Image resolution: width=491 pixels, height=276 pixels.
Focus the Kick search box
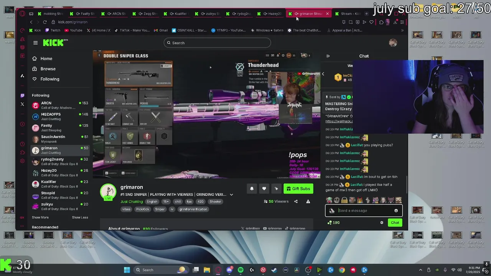(217, 43)
